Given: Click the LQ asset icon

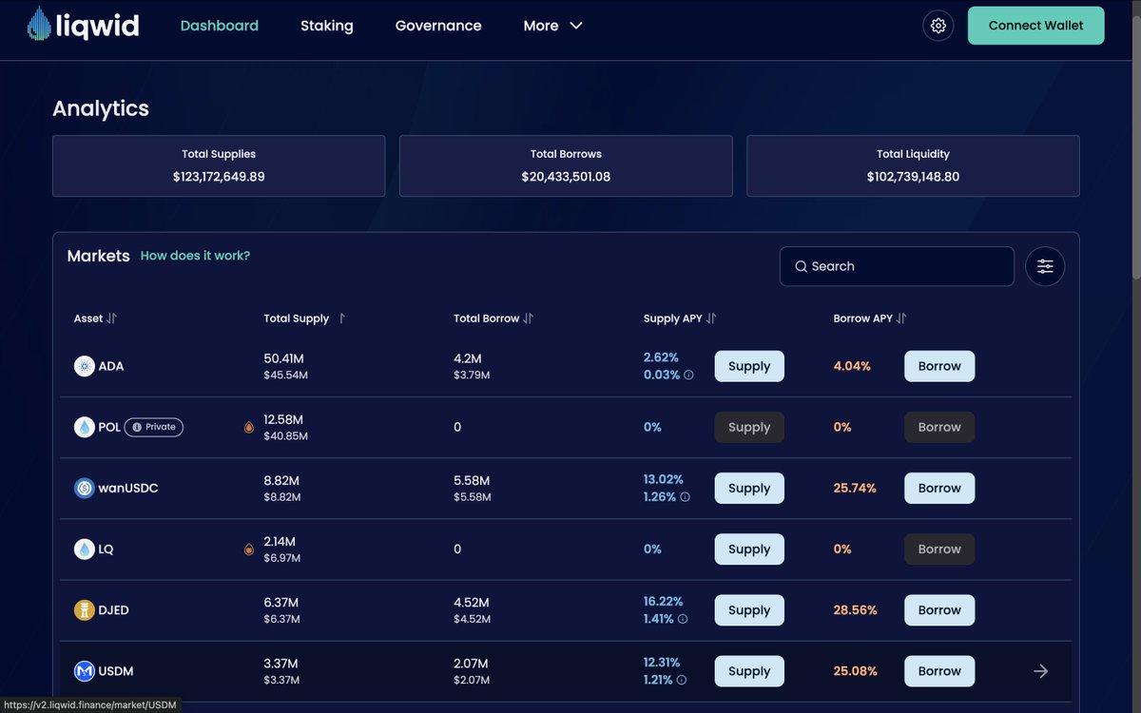Looking at the screenshot, I should (x=85, y=549).
